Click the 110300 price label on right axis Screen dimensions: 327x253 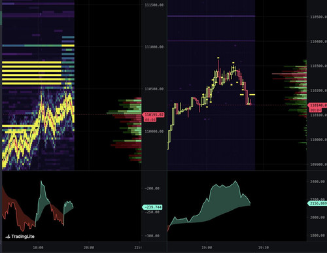tap(318, 66)
